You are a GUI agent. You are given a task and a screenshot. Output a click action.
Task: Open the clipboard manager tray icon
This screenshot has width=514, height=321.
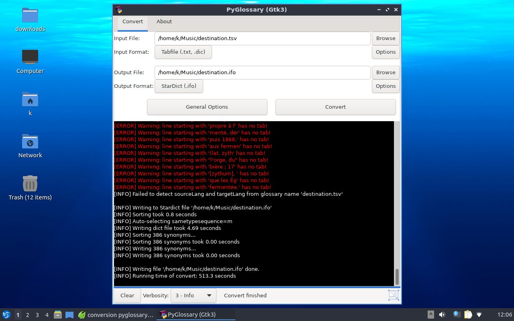468,315
